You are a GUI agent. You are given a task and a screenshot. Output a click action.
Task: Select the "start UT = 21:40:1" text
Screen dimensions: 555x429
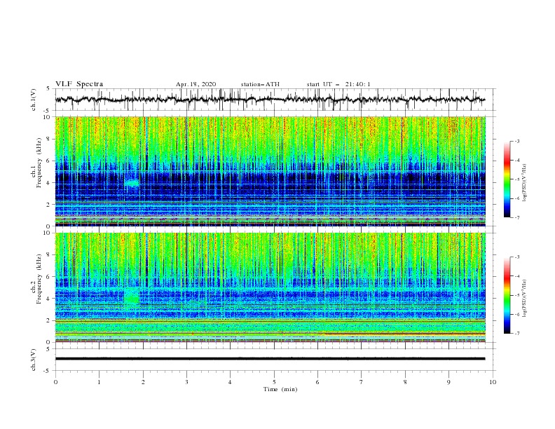coord(338,84)
